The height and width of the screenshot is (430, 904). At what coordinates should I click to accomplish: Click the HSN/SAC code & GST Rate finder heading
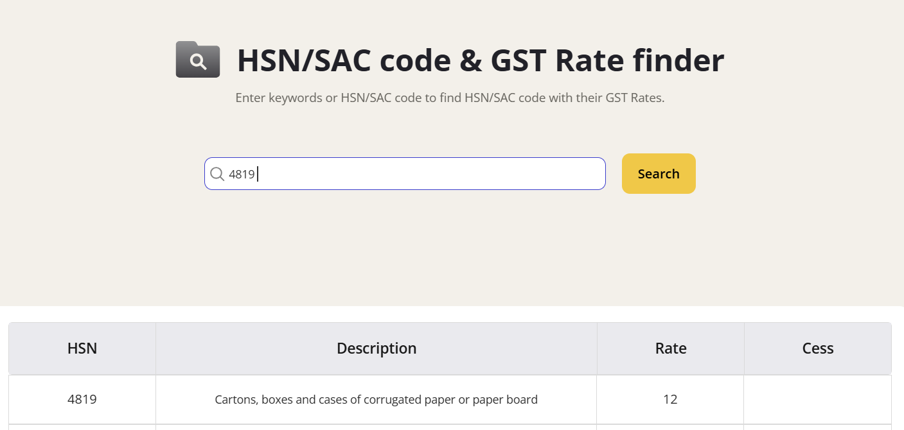(480, 60)
